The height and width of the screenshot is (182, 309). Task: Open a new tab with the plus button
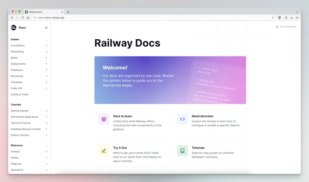click(x=68, y=12)
